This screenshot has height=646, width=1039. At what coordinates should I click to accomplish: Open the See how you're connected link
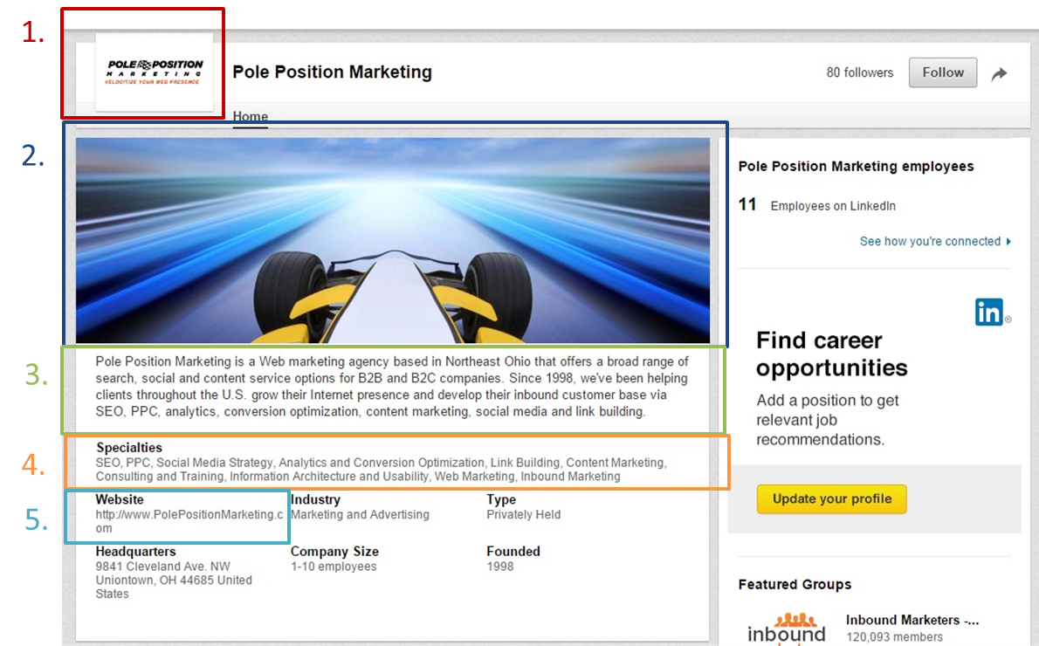tap(930, 241)
